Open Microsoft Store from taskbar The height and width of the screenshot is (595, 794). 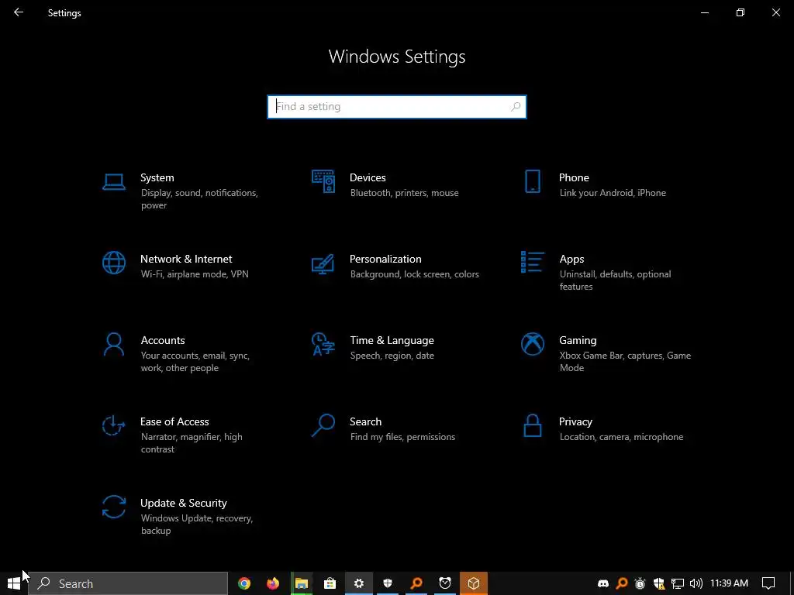[x=330, y=583]
